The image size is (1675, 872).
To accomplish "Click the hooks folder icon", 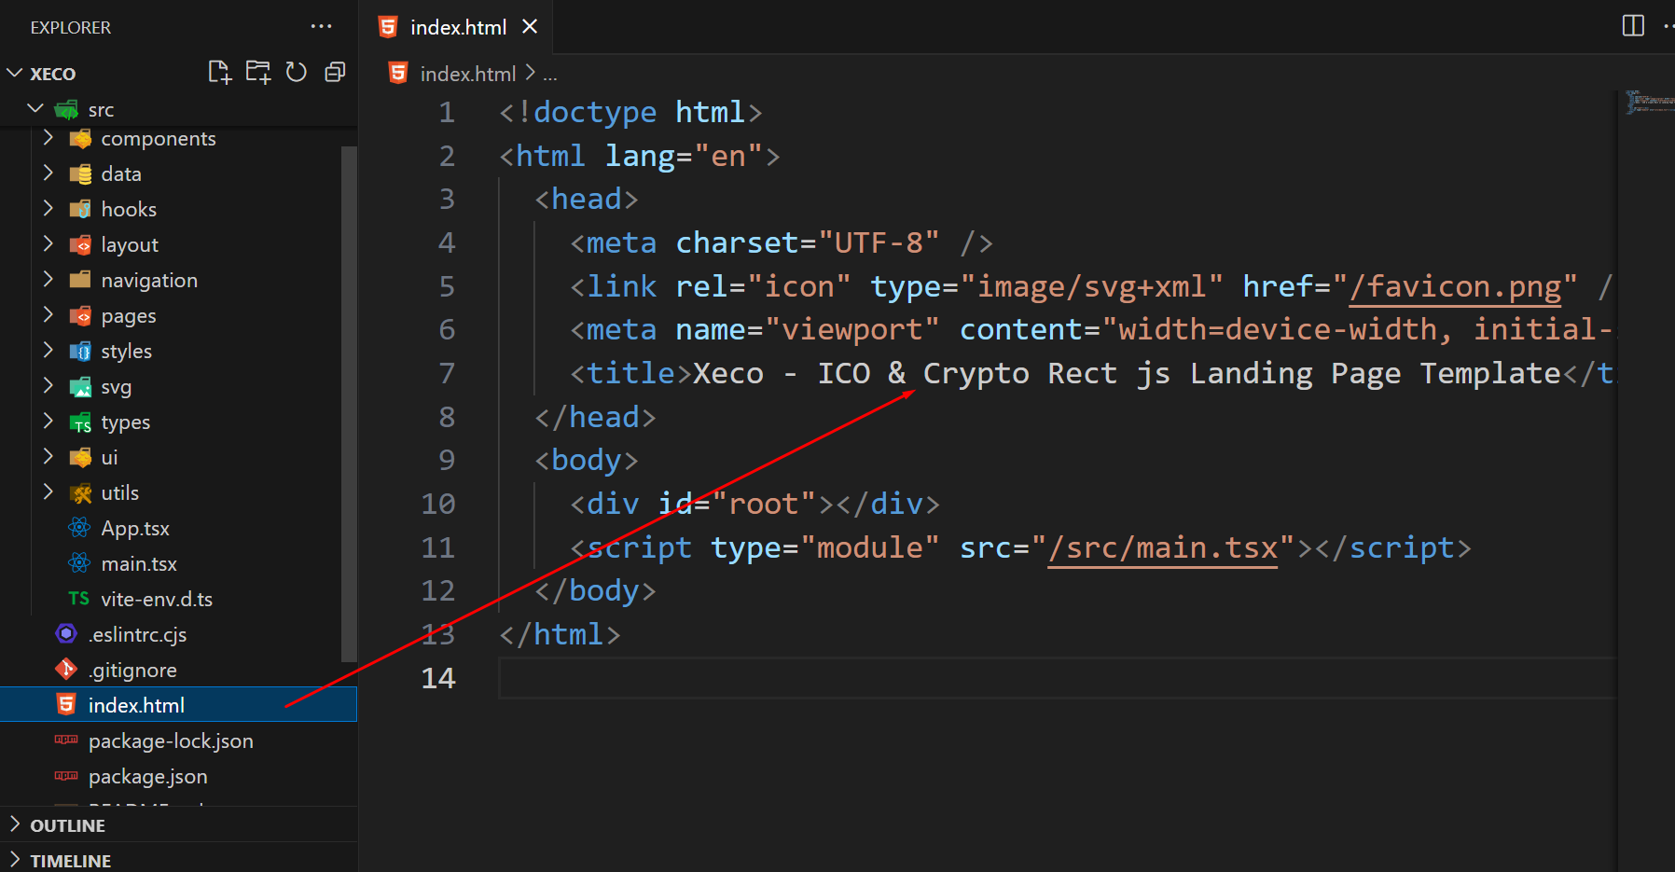I will (80, 210).
